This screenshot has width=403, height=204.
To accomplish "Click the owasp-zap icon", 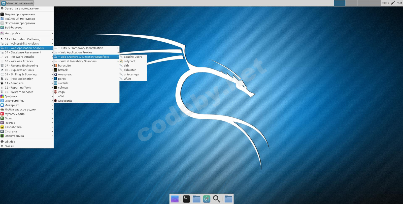I will (x=56, y=74).
